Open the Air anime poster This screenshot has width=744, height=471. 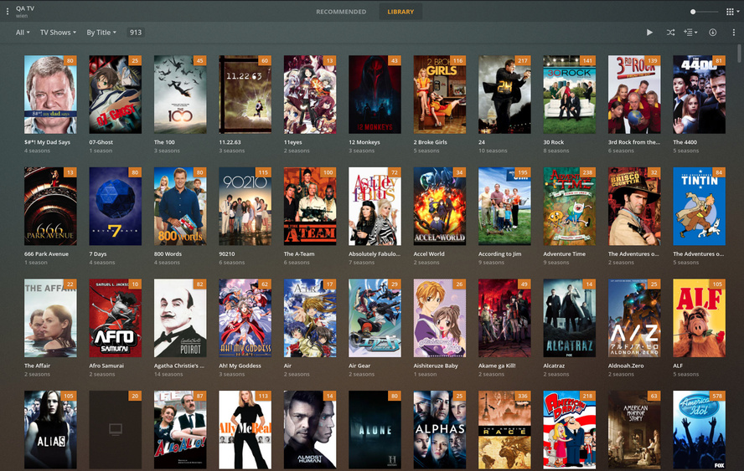310,318
